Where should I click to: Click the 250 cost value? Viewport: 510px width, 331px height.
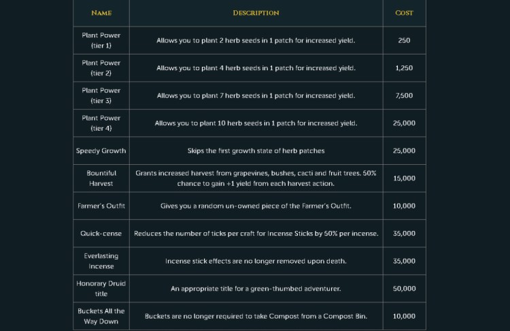point(404,41)
